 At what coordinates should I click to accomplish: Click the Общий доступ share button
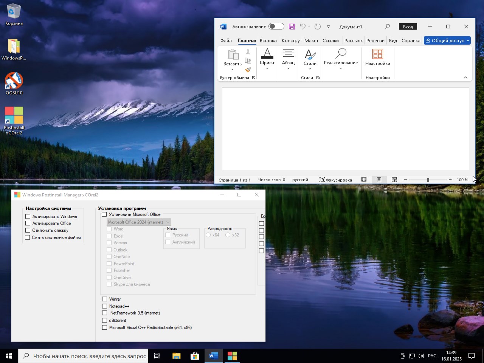(x=447, y=40)
